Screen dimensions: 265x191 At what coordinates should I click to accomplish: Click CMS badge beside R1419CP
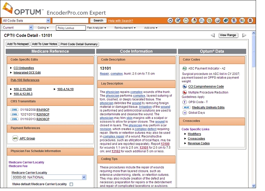tap(14, 110)
